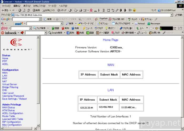Click goo toolbar ニュース button

[88, 28]
